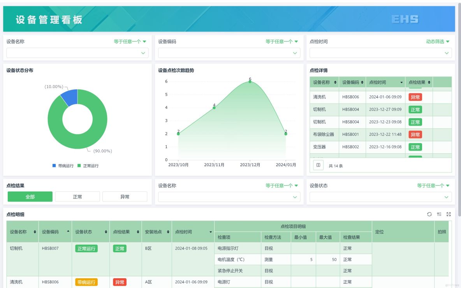Image resolution: width=461 pixels, height=288 pixels.
Task: Click the 异常 tag for 清洗机 record
Action: coord(415,97)
